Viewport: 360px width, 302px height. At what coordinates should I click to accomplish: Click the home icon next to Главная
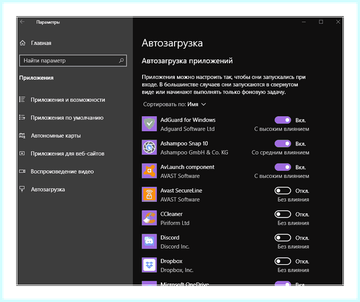23,43
